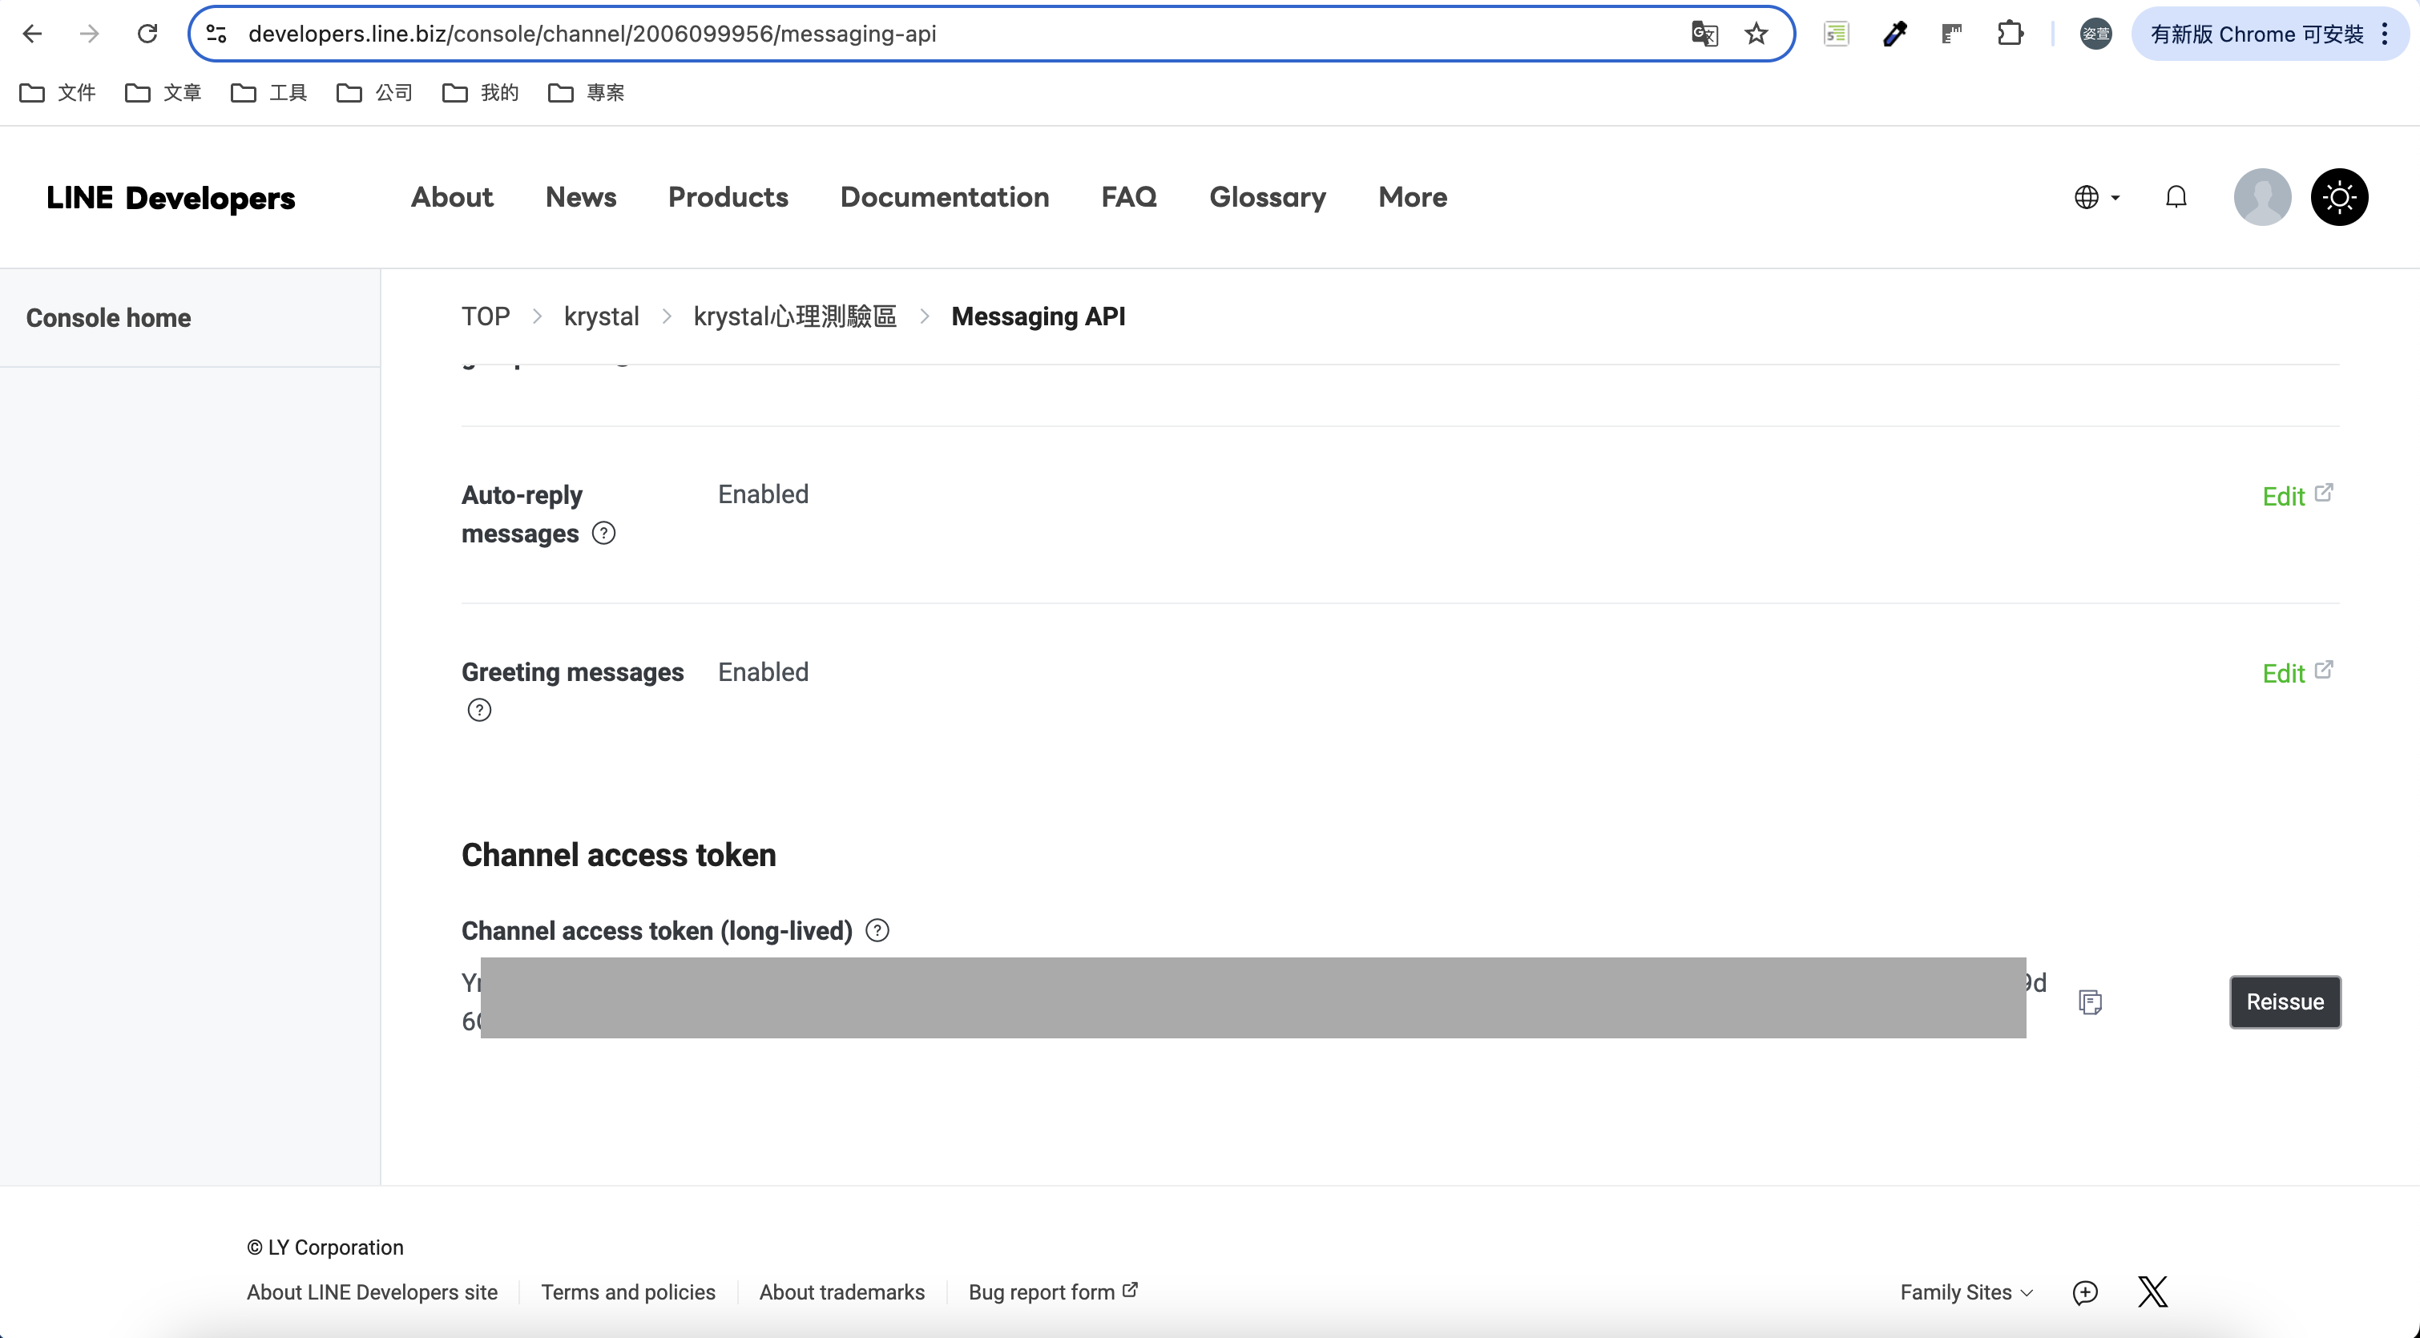Click the bookmark/star icon in address bar

[1757, 33]
